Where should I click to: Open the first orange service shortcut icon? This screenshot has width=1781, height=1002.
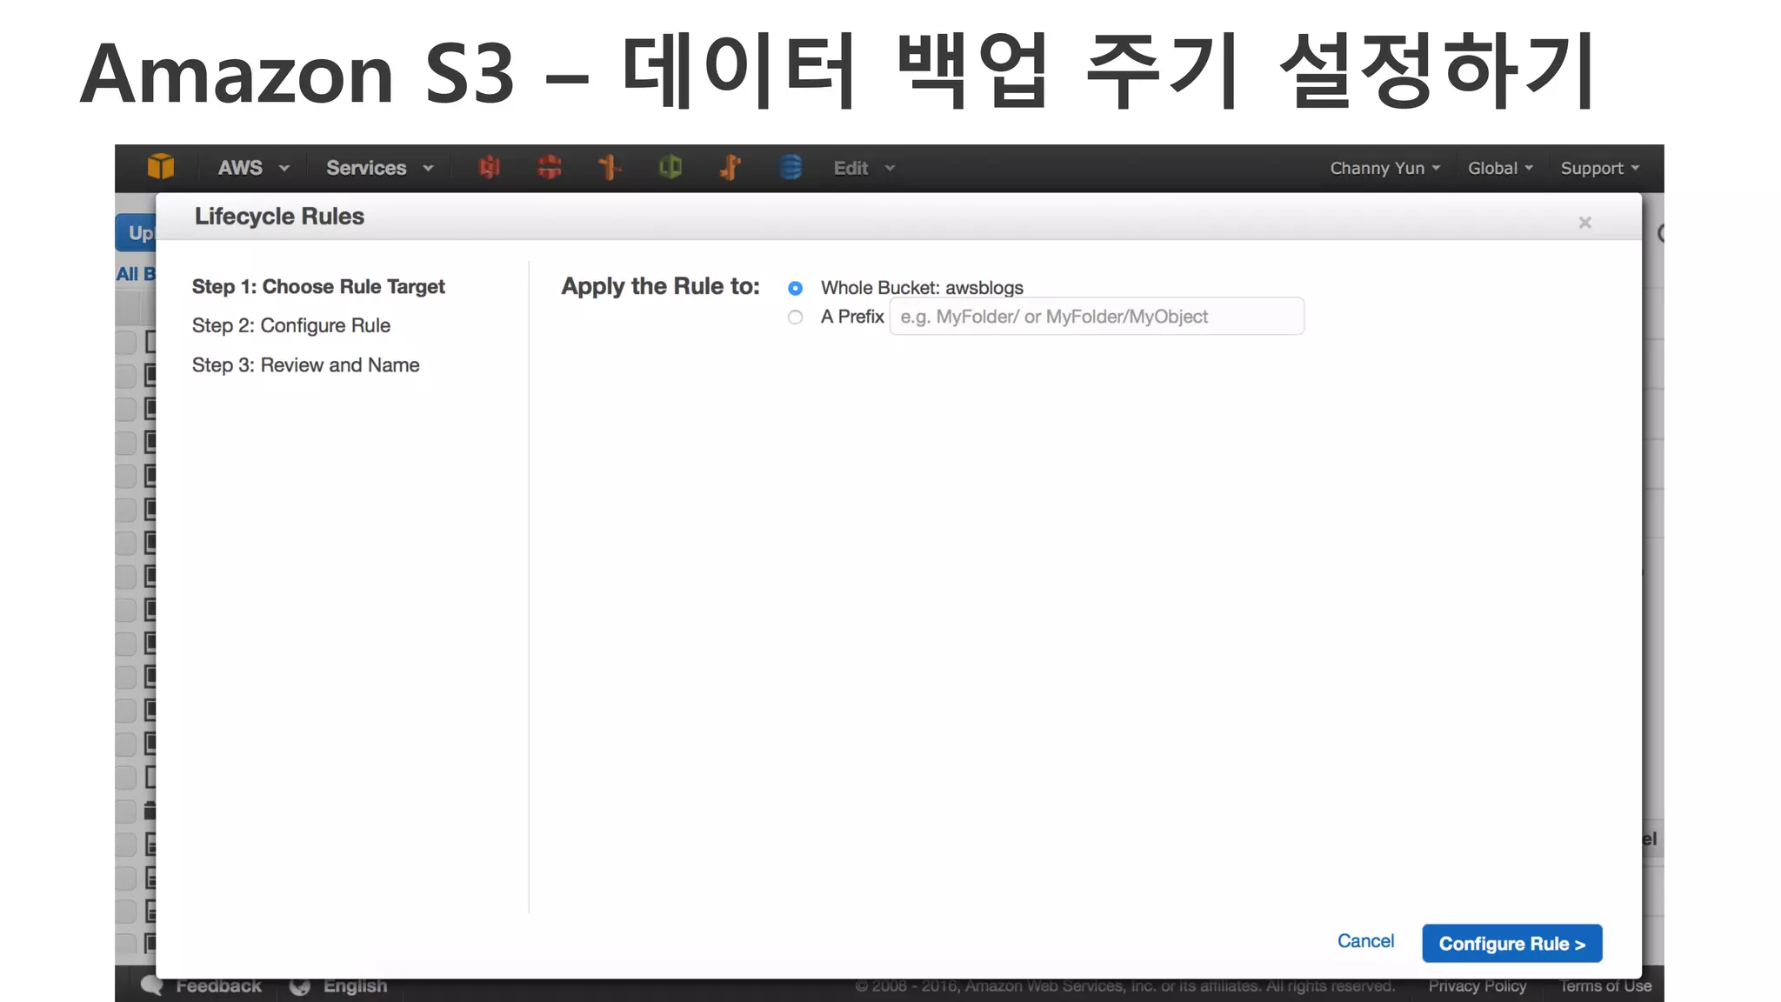click(x=610, y=167)
